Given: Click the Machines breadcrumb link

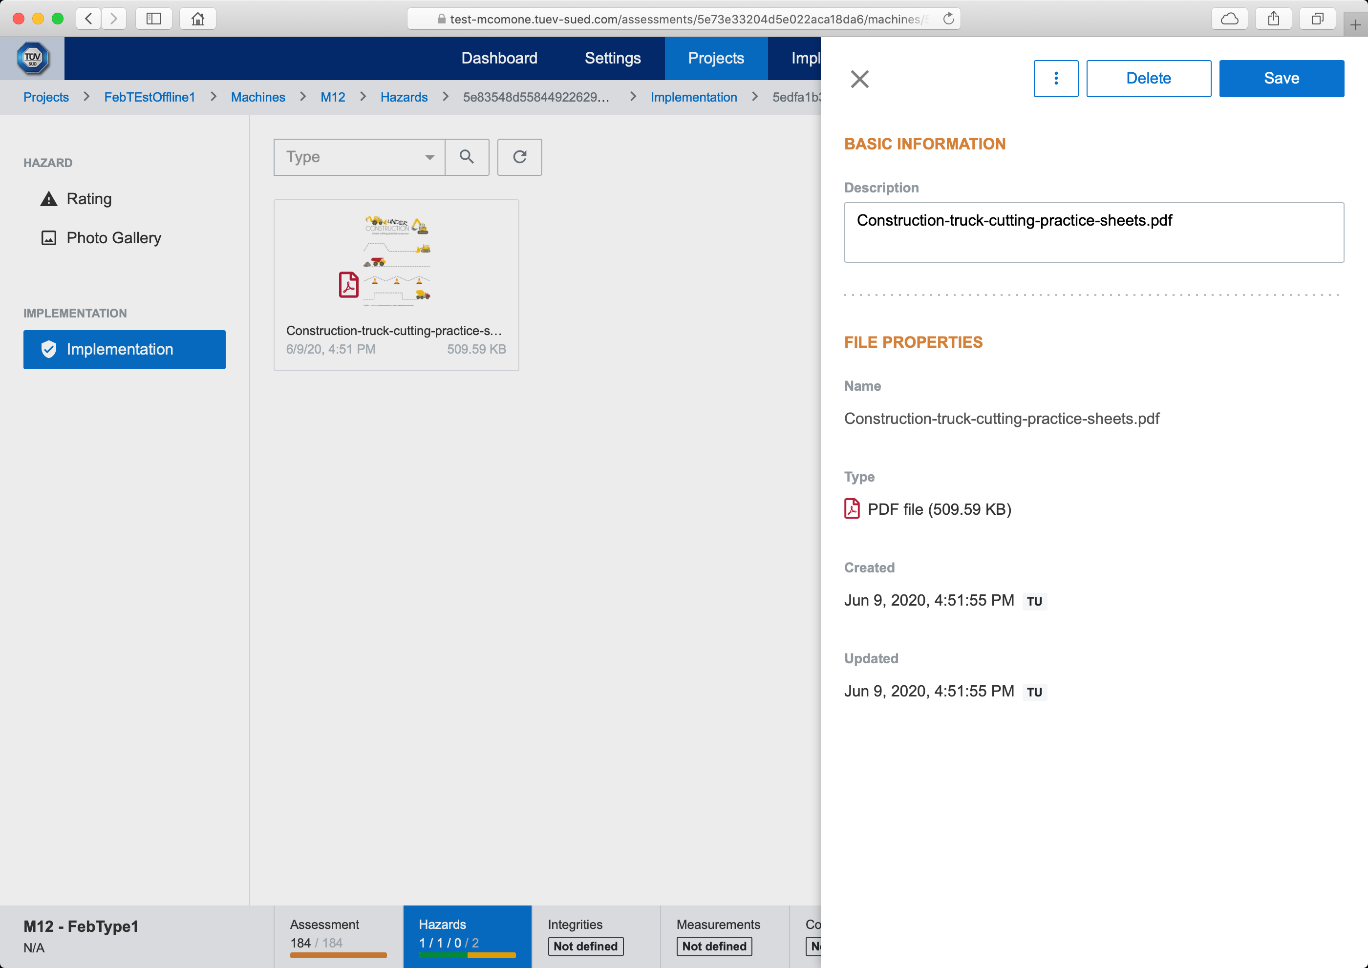Looking at the screenshot, I should 257,97.
